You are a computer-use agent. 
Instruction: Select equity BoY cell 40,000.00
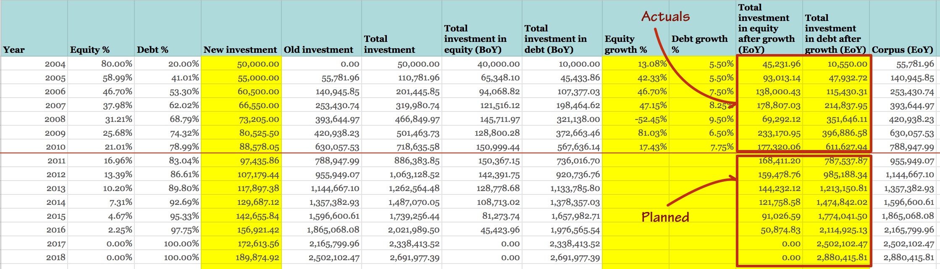[482, 64]
